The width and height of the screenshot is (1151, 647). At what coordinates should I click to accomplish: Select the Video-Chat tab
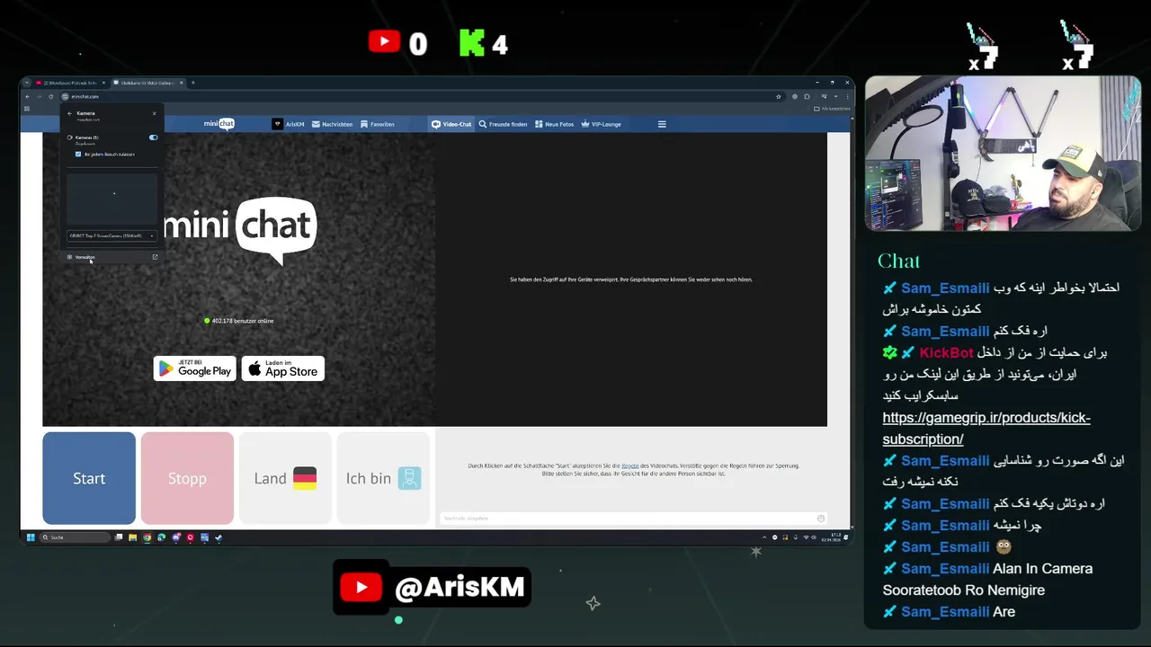click(x=451, y=124)
